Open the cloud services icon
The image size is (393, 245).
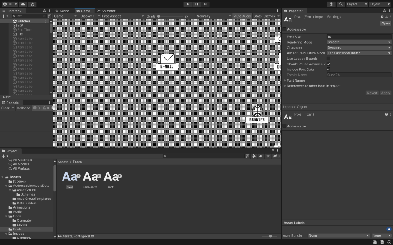(x=23, y=4)
